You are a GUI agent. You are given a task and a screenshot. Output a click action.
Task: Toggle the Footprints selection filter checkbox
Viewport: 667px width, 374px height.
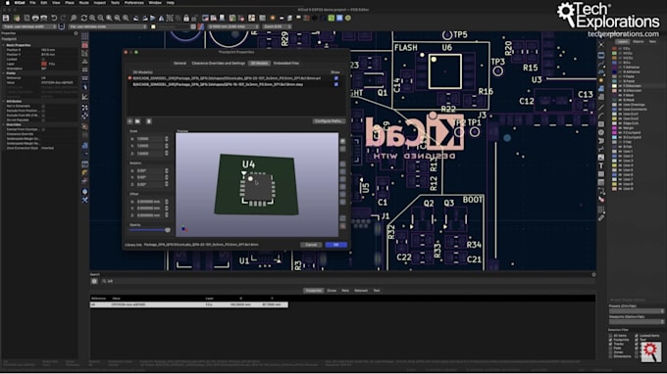(x=611, y=340)
